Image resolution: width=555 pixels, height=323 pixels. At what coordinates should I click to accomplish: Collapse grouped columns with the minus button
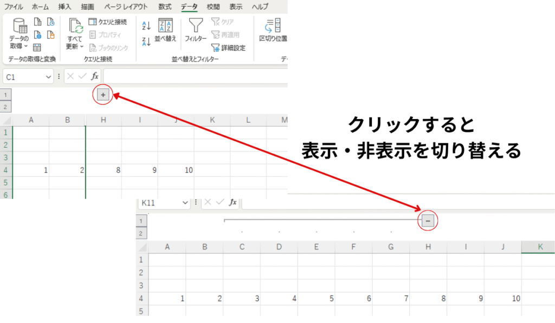pos(428,220)
